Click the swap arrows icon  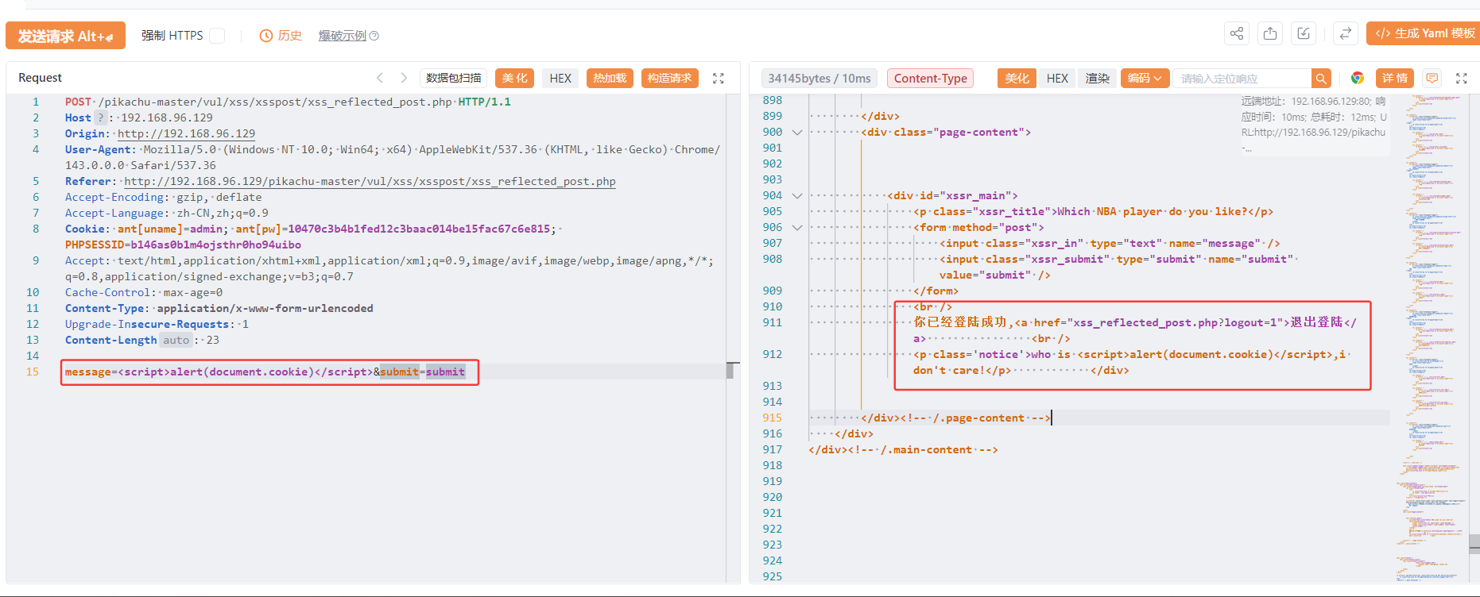coord(1345,33)
